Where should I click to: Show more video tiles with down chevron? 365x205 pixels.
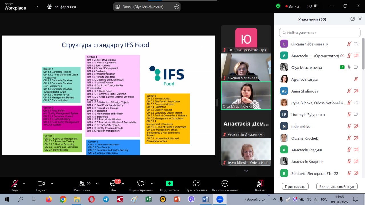[x=246, y=171]
